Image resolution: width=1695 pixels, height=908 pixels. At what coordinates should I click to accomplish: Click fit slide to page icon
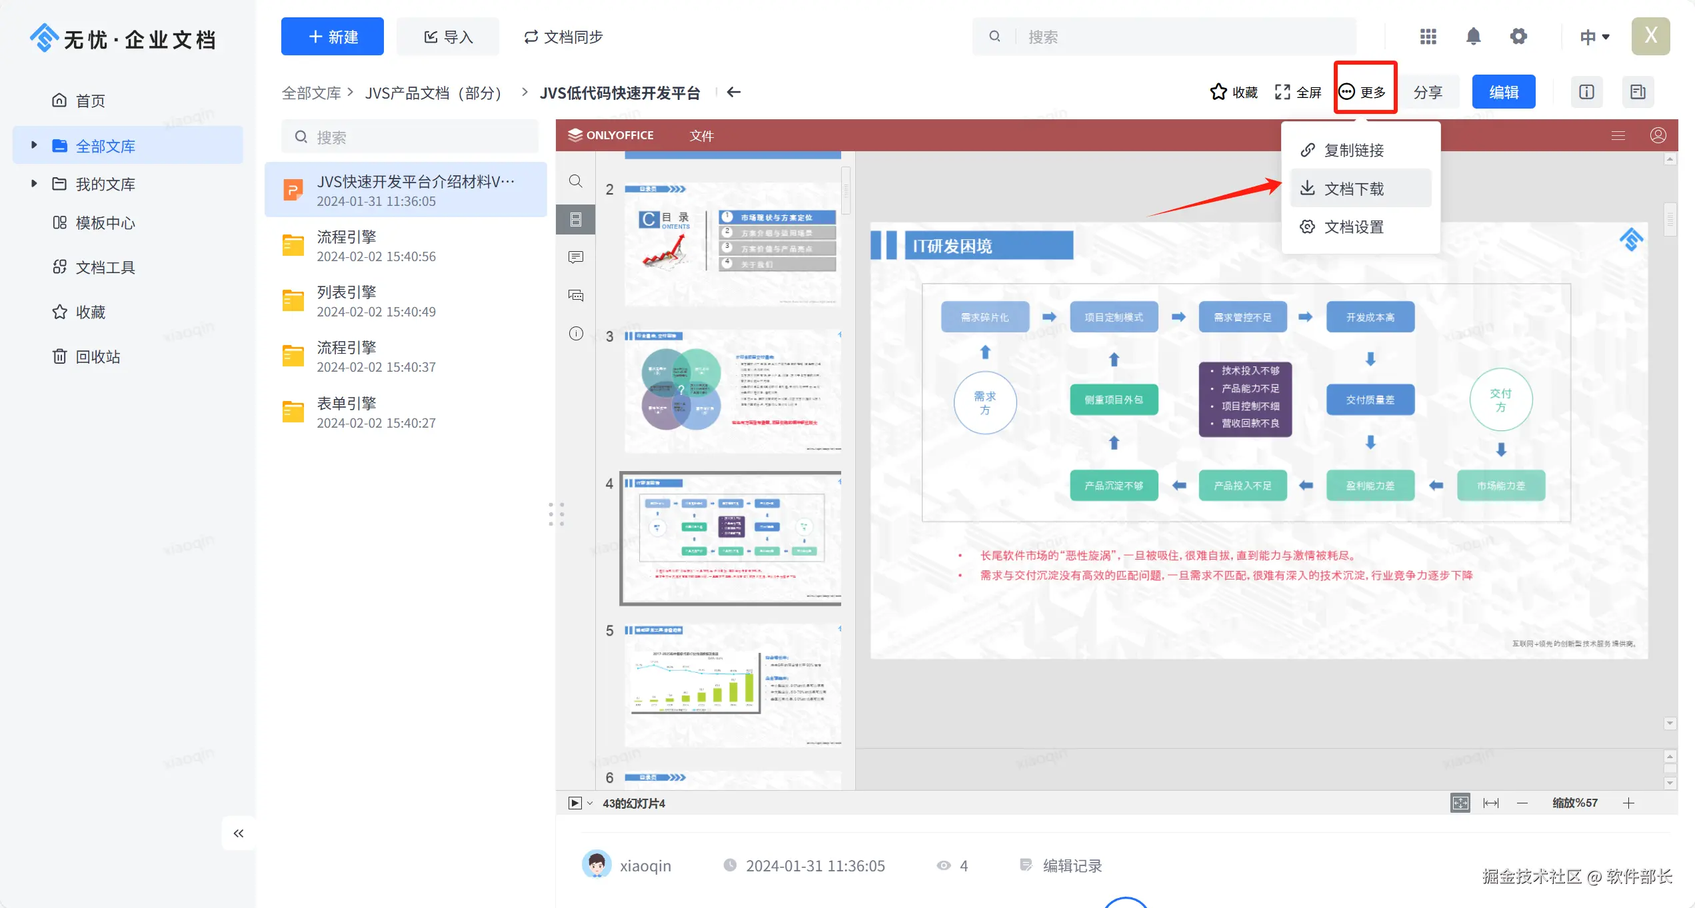1460,803
